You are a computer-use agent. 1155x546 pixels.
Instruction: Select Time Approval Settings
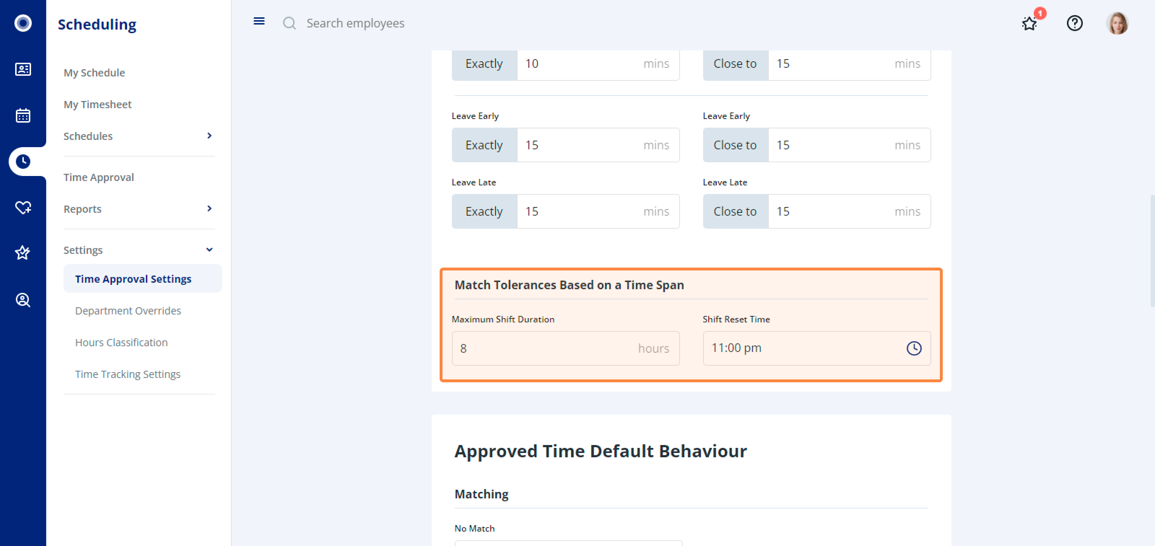pos(143,279)
